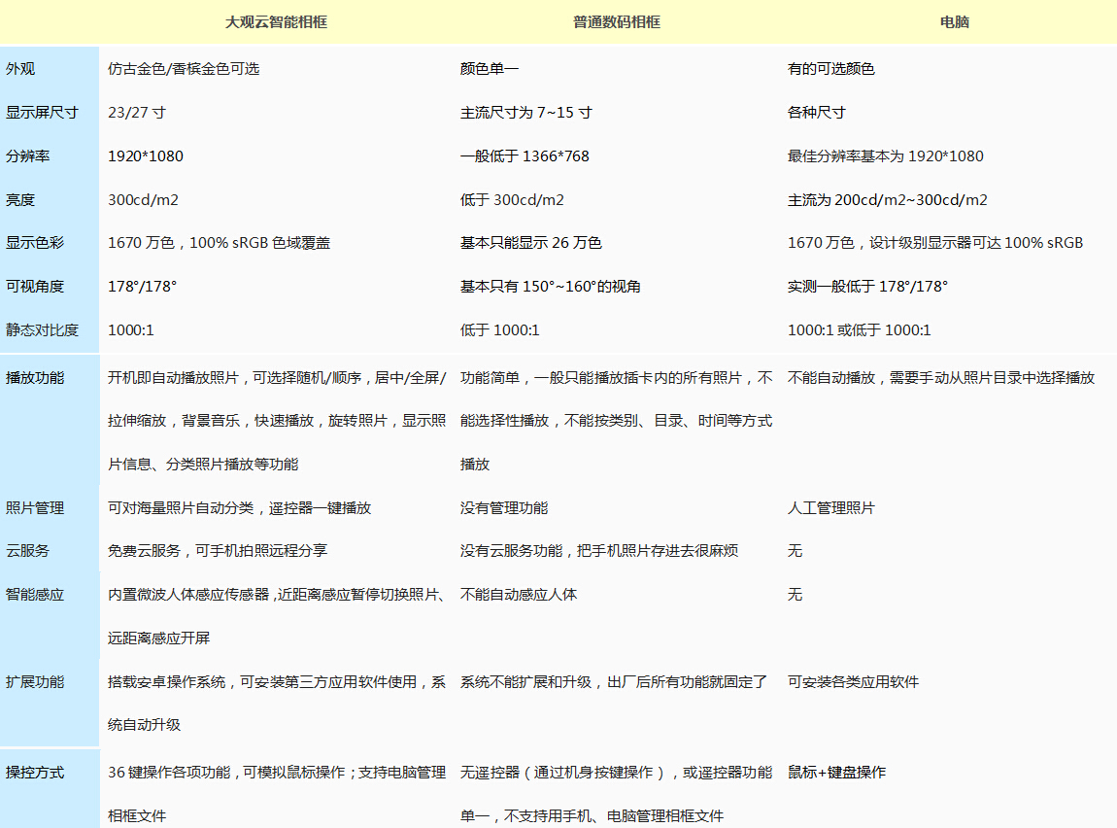Screen dimensions: 1117x828
Task: Click the 1920*1080 cell in 大观云 column
Action: (x=146, y=156)
